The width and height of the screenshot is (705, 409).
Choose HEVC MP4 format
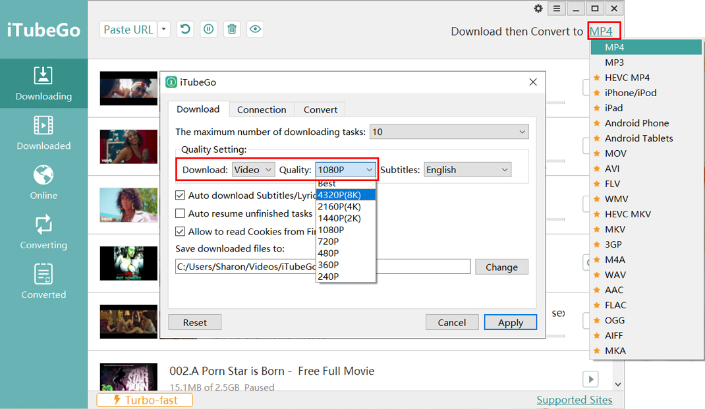pyautogui.click(x=646, y=78)
